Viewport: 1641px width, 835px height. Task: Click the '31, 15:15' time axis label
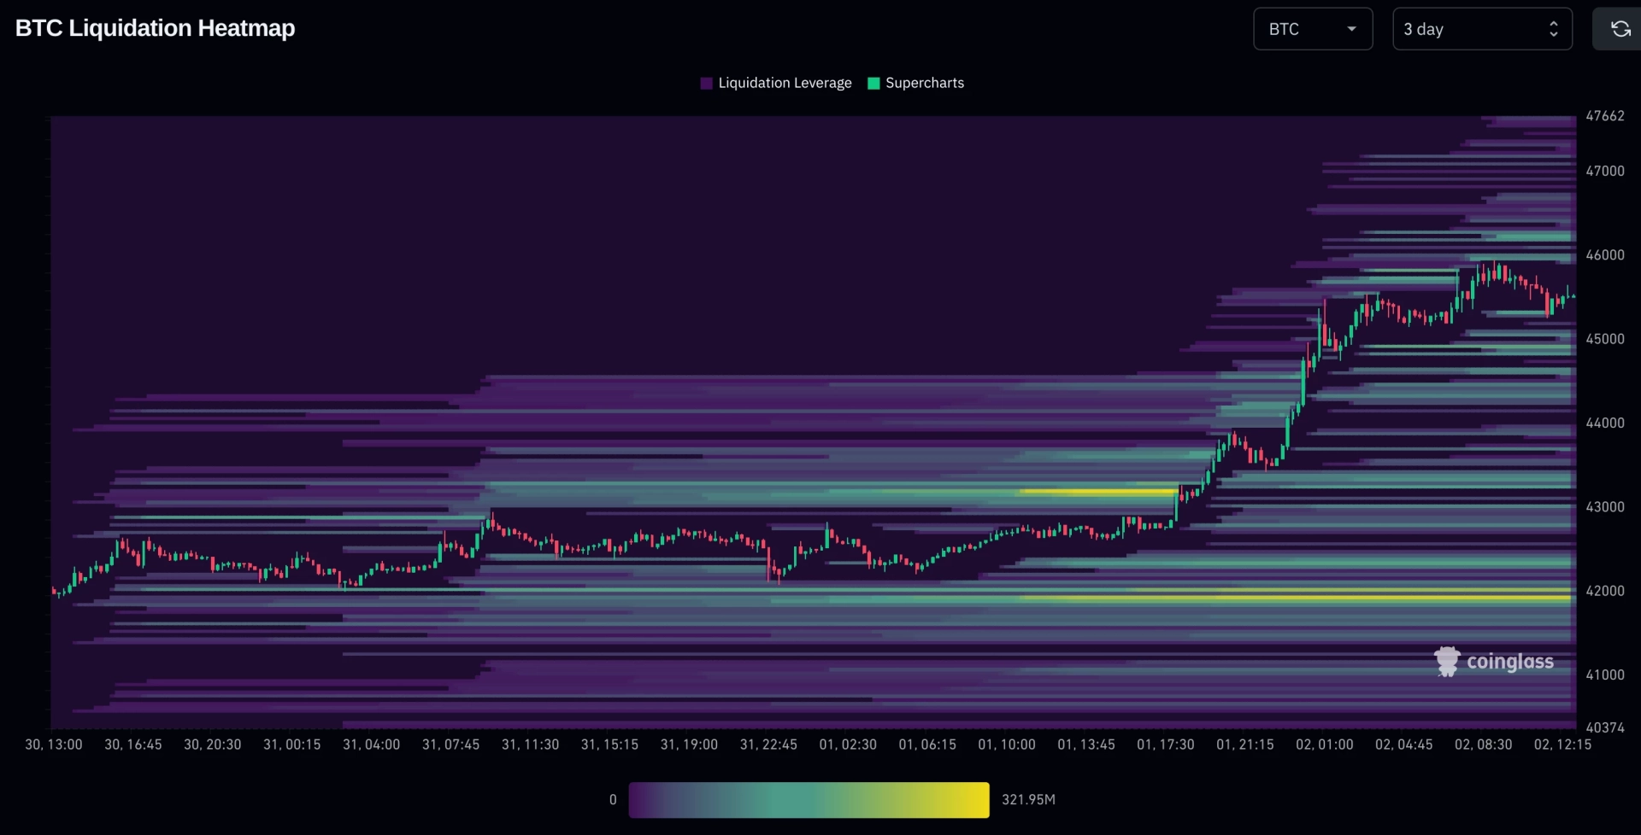tap(610, 744)
